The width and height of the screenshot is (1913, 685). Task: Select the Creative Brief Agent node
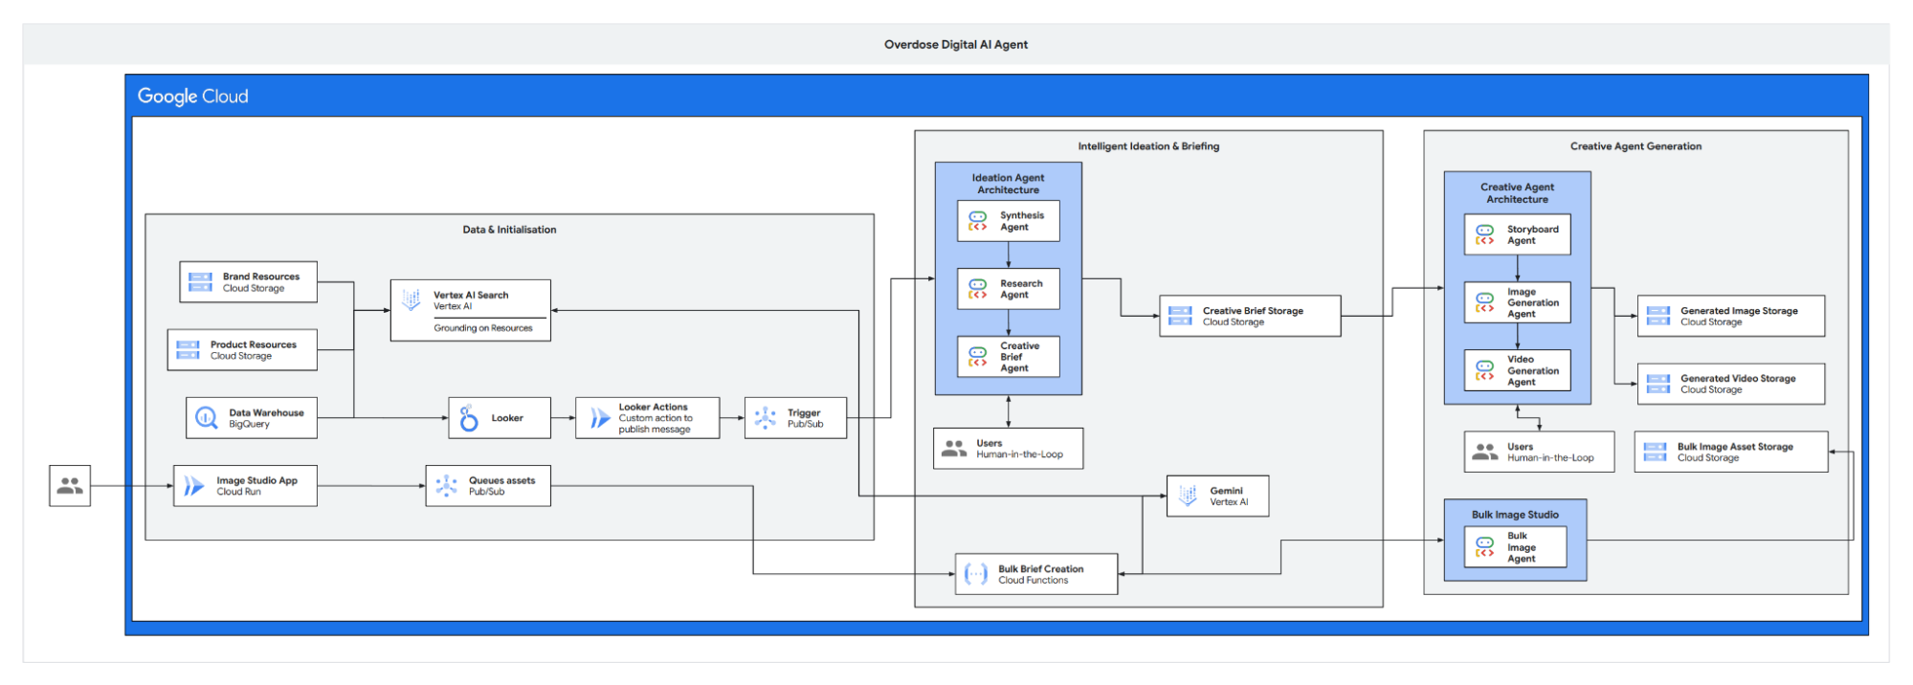coord(1008,357)
